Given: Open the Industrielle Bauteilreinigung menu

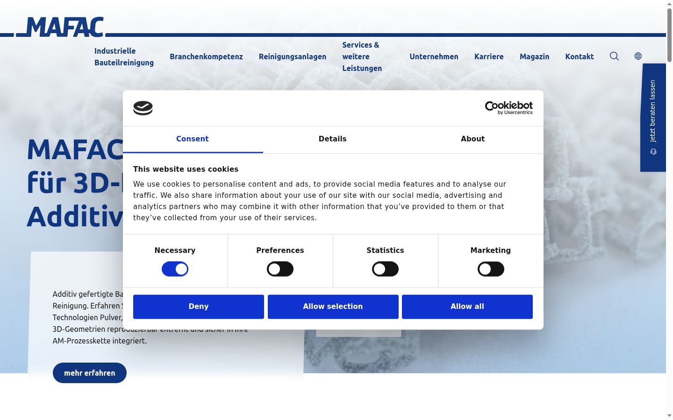Looking at the screenshot, I should (x=124, y=57).
